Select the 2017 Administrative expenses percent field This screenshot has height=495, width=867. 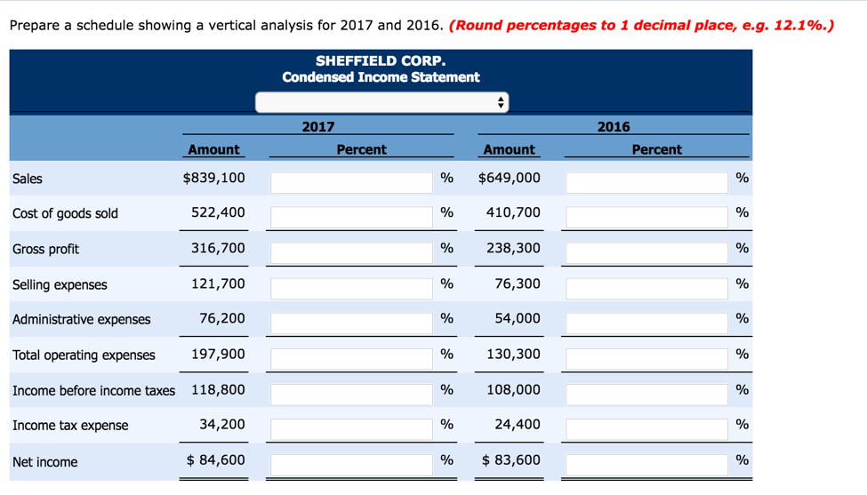point(351,322)
